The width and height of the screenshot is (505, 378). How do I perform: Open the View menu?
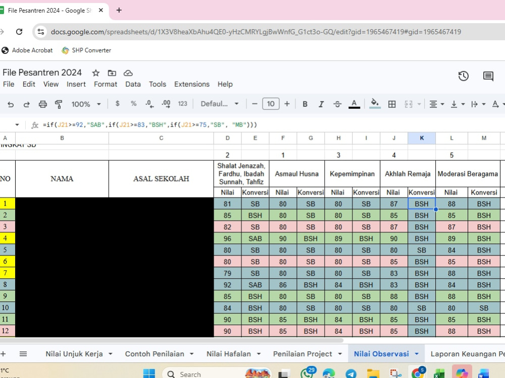click(x=51, y=84)
